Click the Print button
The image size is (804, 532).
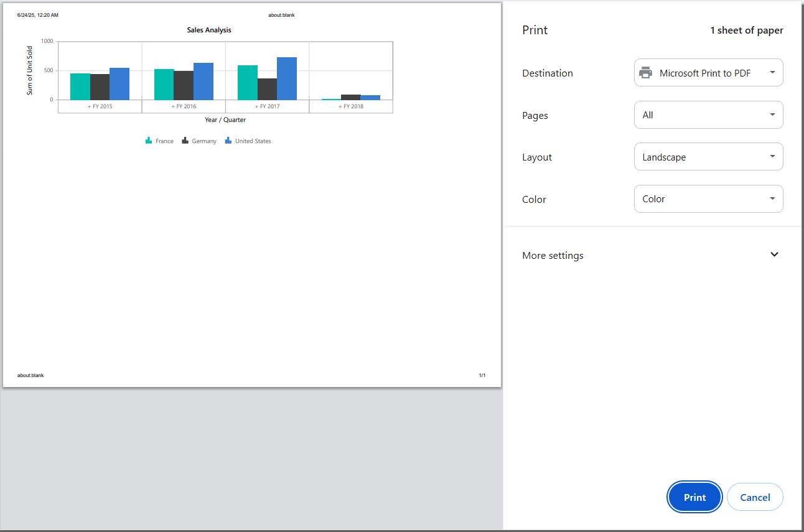(694, 497)
